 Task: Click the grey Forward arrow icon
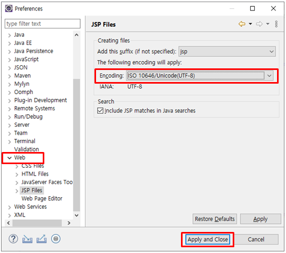click(259, 24)
